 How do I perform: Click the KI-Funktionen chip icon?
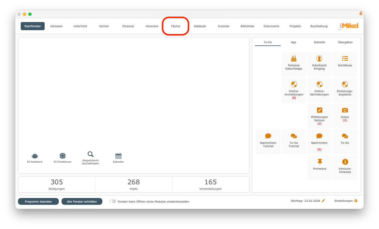pos(63,156)
